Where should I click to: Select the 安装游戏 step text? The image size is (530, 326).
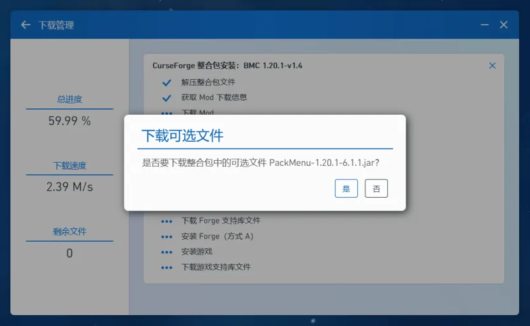click(196, 251)
